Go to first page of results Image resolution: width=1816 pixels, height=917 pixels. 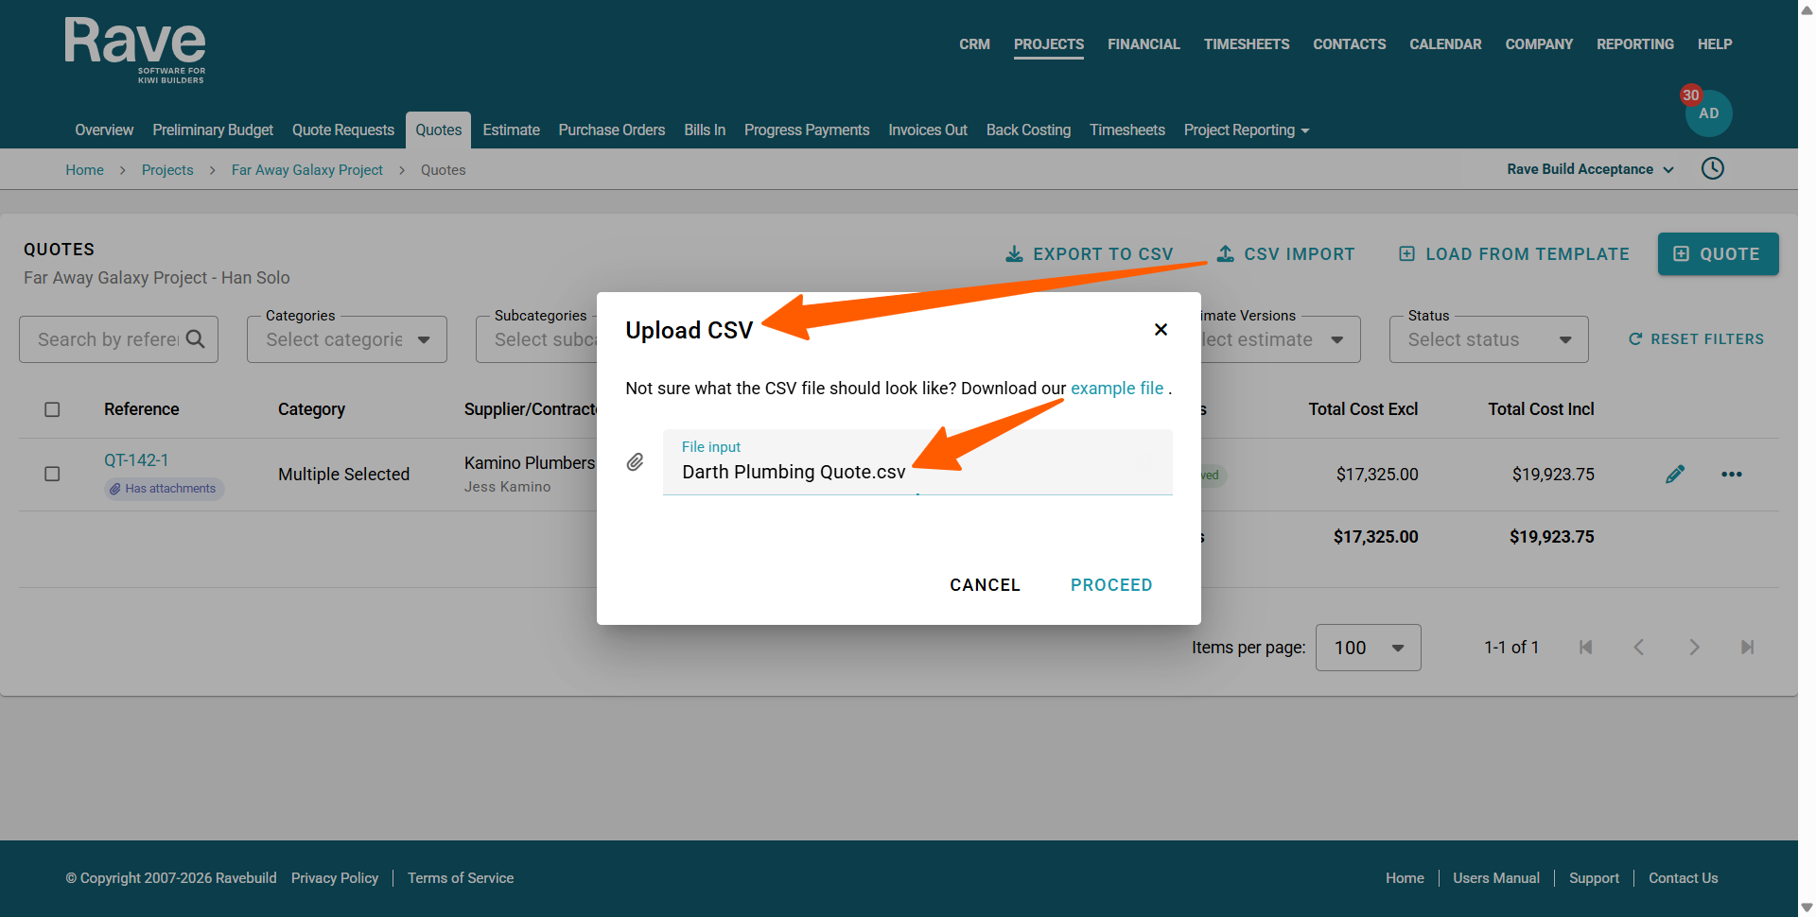pyautogui.click(x=1586, y=648)
